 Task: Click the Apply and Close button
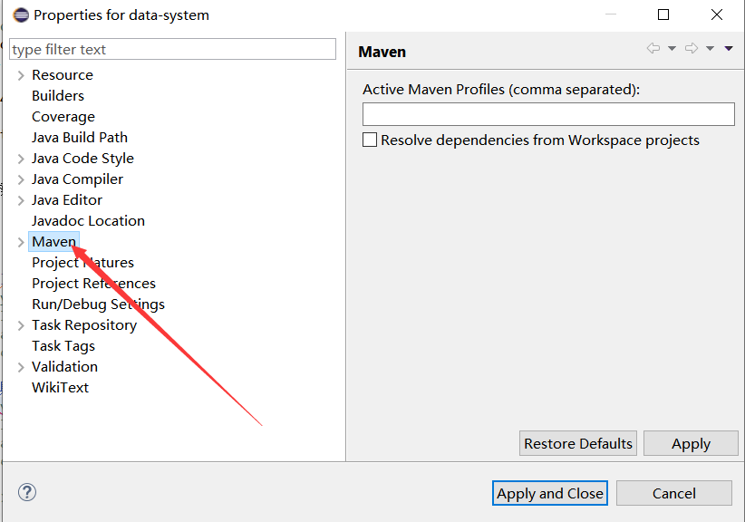(549, 492)
